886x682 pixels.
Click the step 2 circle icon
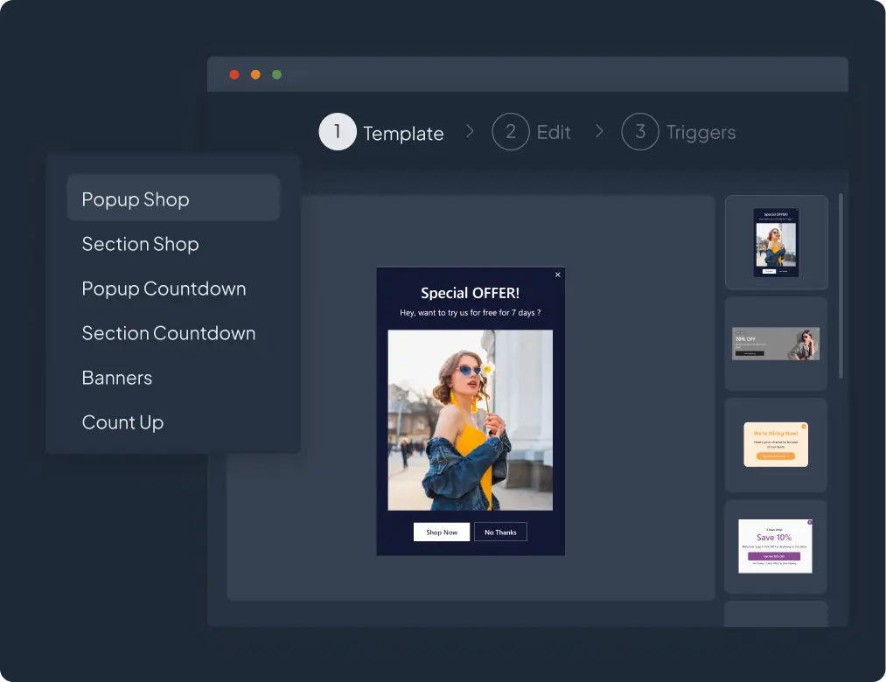coord(511,132)
